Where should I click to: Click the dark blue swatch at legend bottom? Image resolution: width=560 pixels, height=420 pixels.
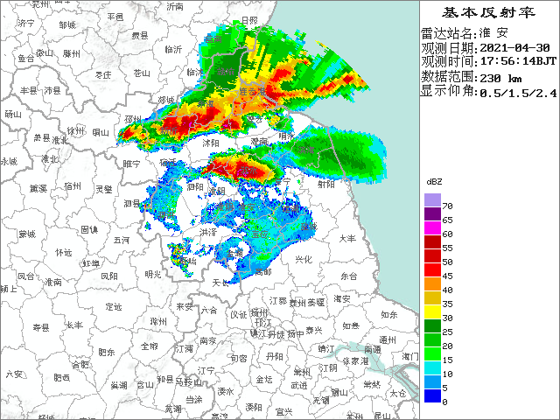[x=432, y=396]
